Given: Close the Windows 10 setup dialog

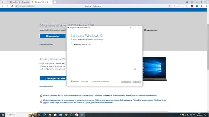Looking at the screenshot, I should (x=140, y=28).
